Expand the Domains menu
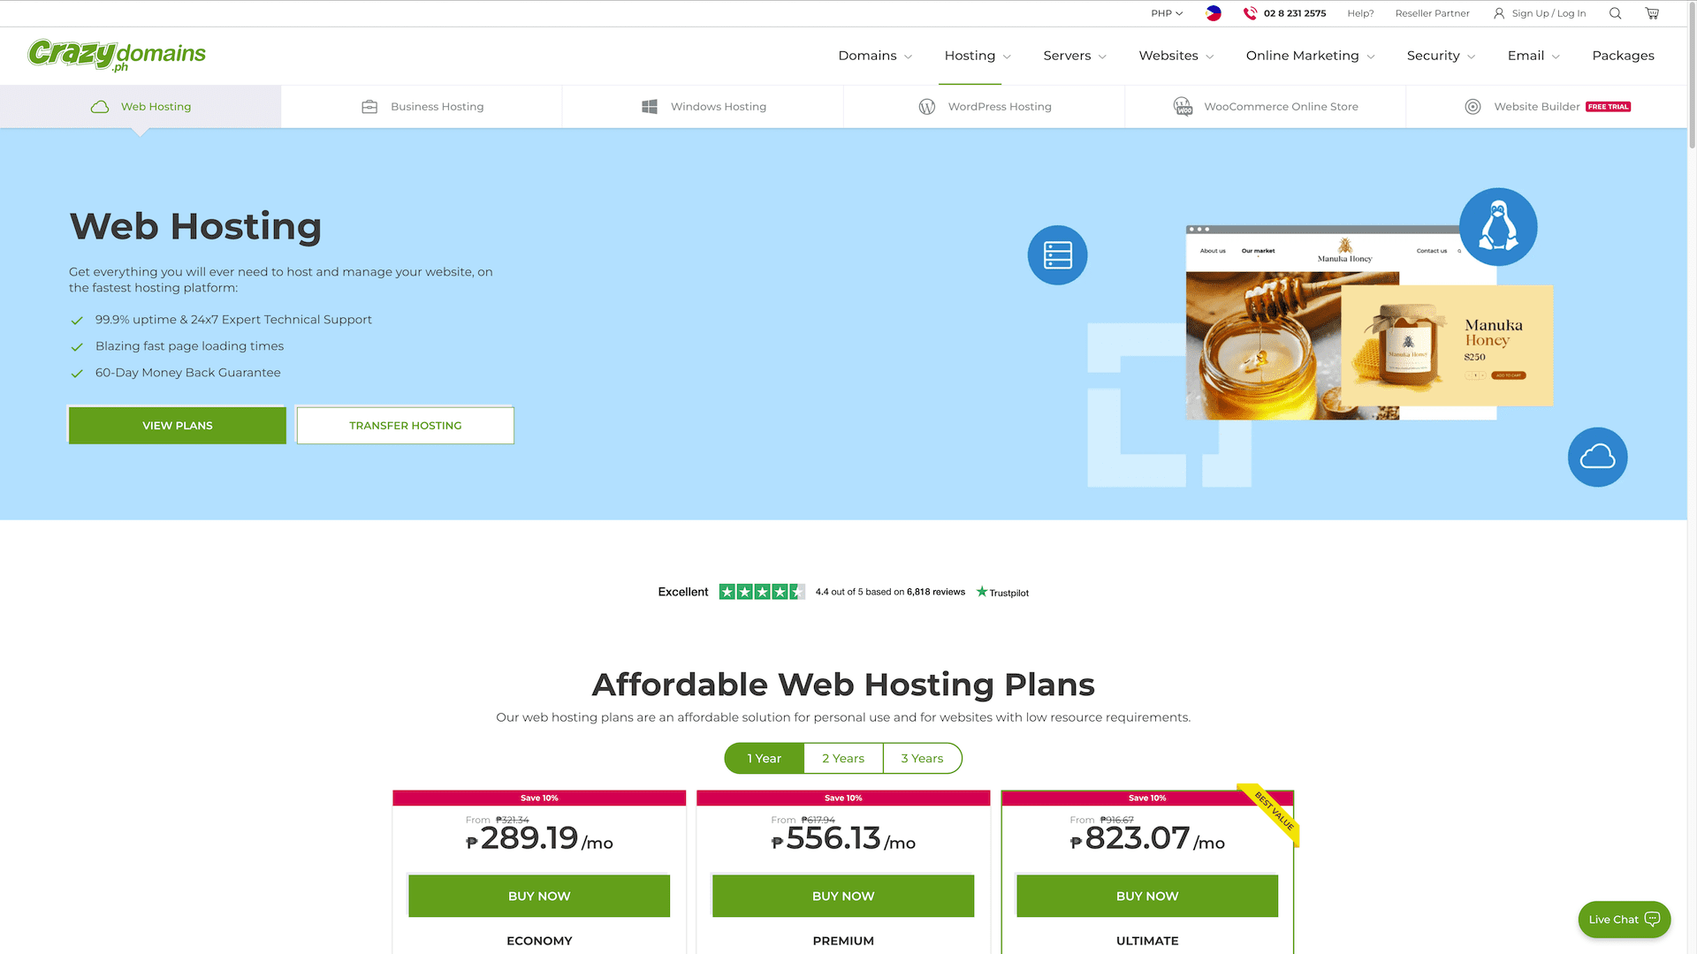Viewport: 1697px width, 954px height. pos(875,56)
